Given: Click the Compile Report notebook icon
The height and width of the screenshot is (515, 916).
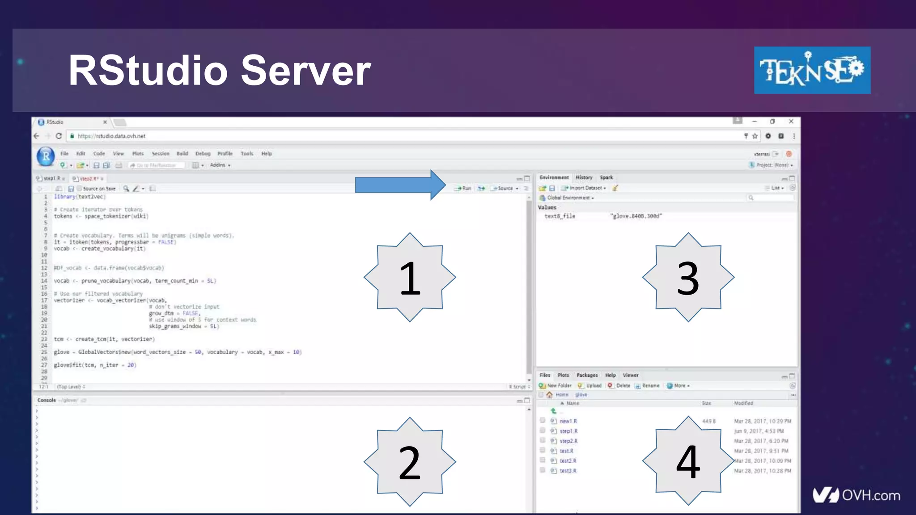Looking at the screenshot, I should click(x=153, y=189).
